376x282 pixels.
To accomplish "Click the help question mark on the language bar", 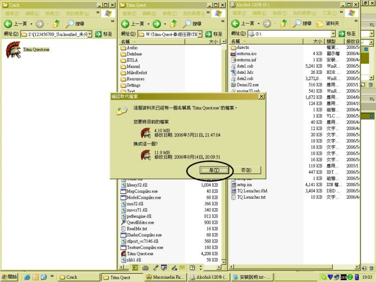I will click(192, 267).
